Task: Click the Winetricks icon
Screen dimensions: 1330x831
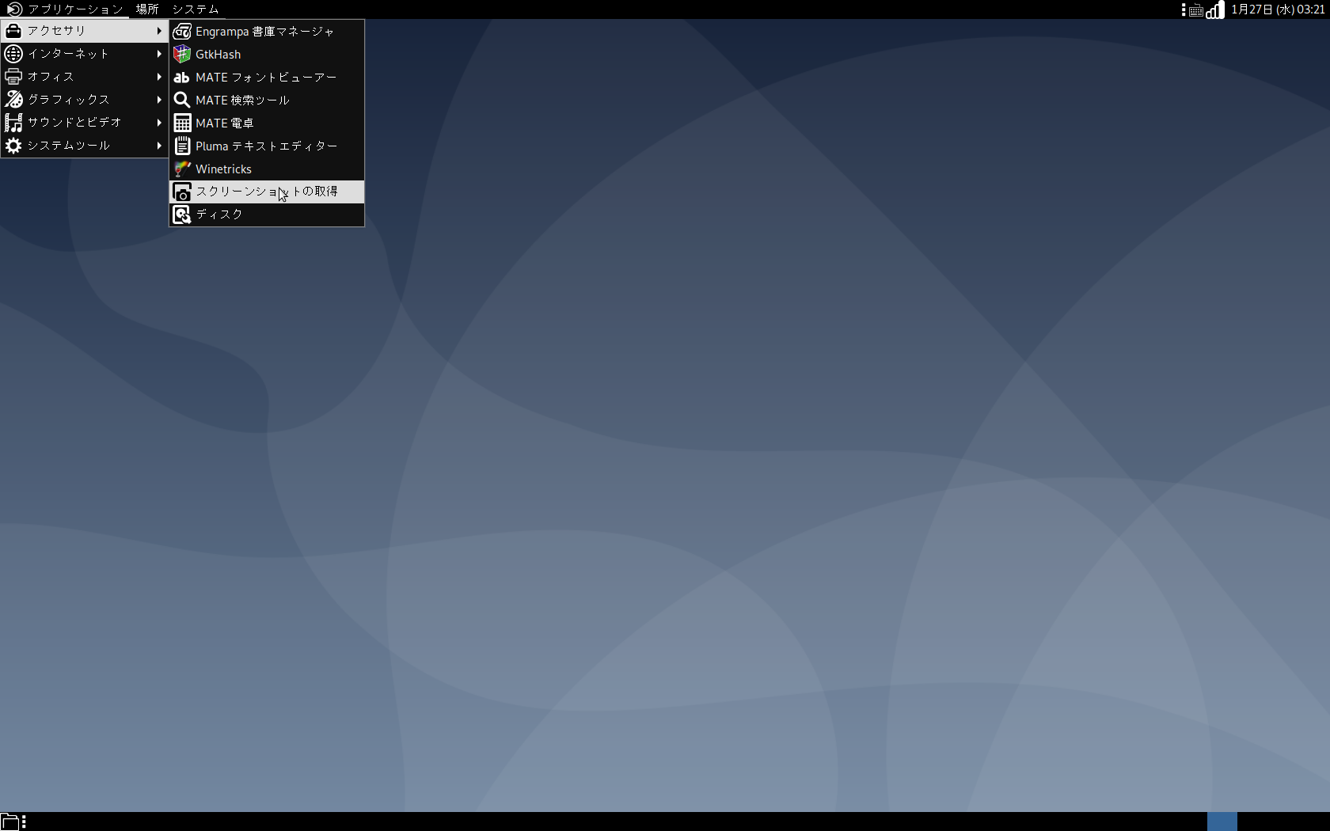Action: (182, 169)
